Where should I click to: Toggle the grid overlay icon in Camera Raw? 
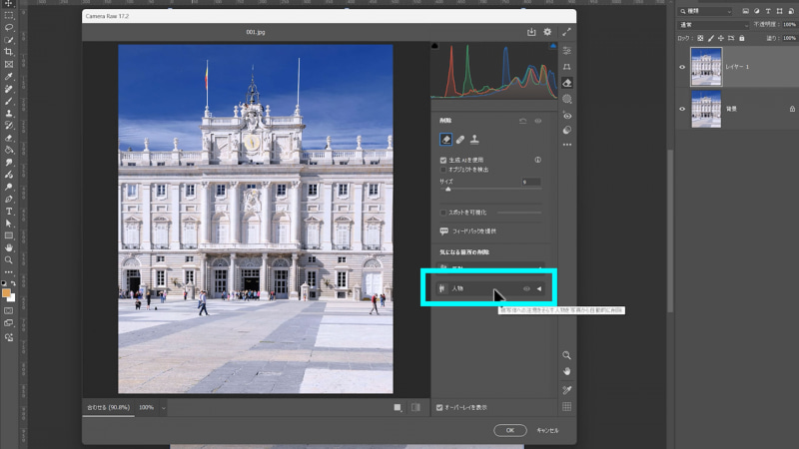[566, 407]
